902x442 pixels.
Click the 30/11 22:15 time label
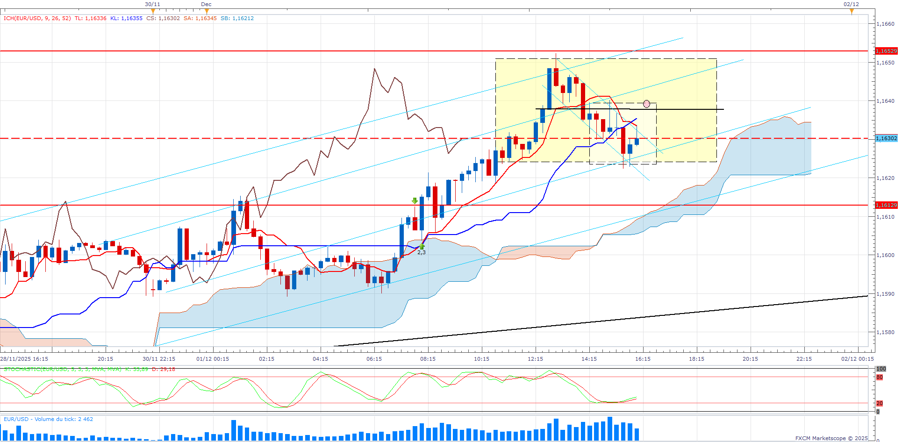159,359
